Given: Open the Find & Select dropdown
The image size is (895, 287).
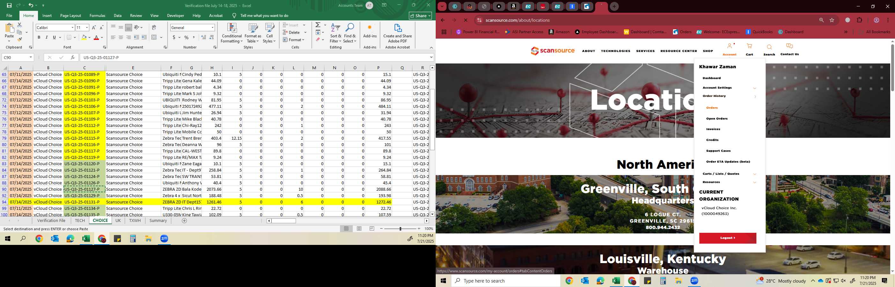Looking at the screenshot, I should [x=350, y=33].
